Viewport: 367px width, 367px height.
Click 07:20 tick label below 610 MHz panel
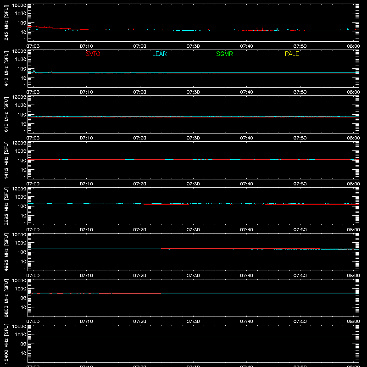pyautogui.click(x=140, y=138)
